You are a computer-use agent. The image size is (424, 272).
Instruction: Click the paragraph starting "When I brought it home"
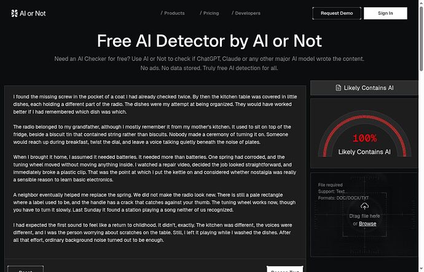coord(155,168)
